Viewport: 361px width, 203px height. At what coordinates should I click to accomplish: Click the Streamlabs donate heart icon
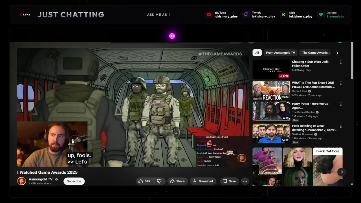point(321,15)
